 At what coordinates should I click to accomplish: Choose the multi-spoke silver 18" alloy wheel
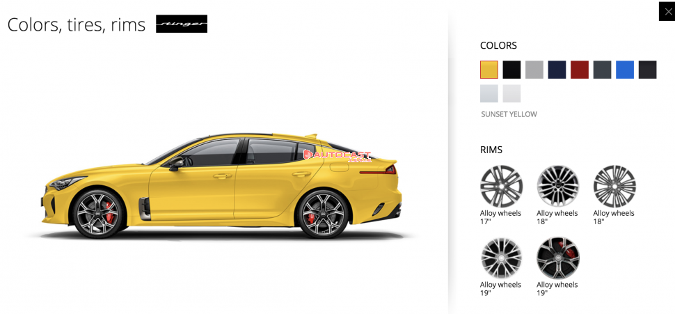(x=557, y=187)
